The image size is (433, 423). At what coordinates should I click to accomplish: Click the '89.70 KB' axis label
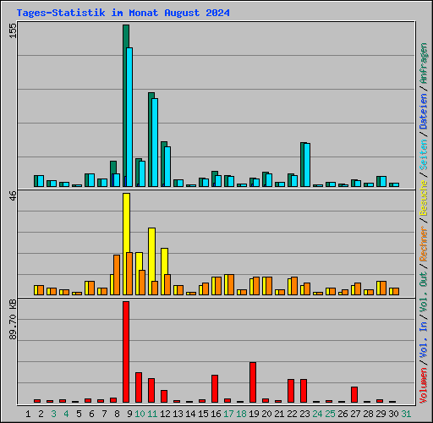13,320
